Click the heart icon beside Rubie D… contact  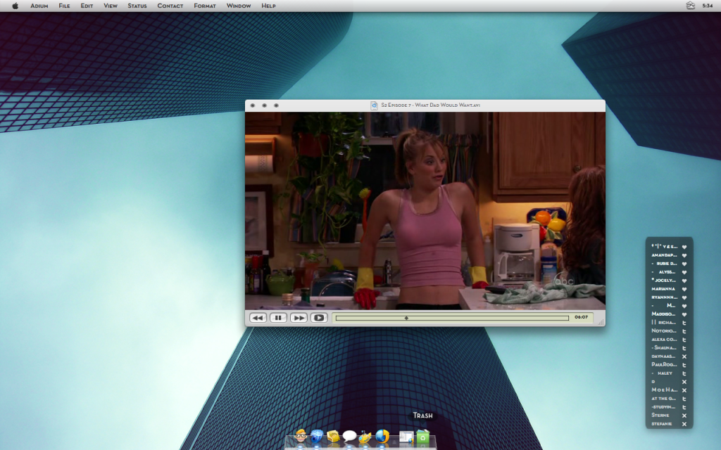point(684,264)
